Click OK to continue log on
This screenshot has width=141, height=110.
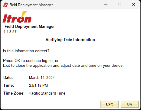tap(130, 104)
